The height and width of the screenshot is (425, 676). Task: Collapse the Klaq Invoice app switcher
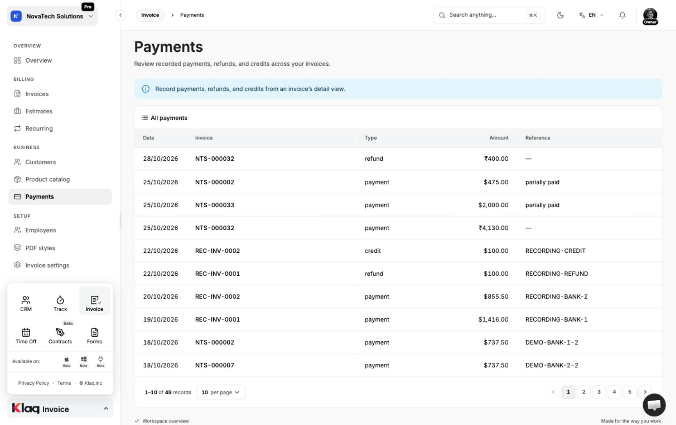point(60,409)
